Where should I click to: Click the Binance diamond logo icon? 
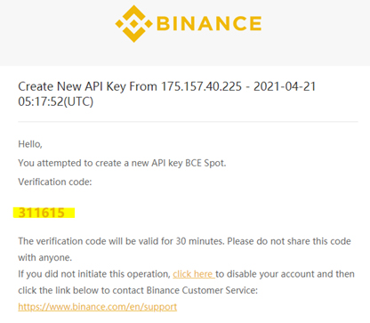point(133,24)
